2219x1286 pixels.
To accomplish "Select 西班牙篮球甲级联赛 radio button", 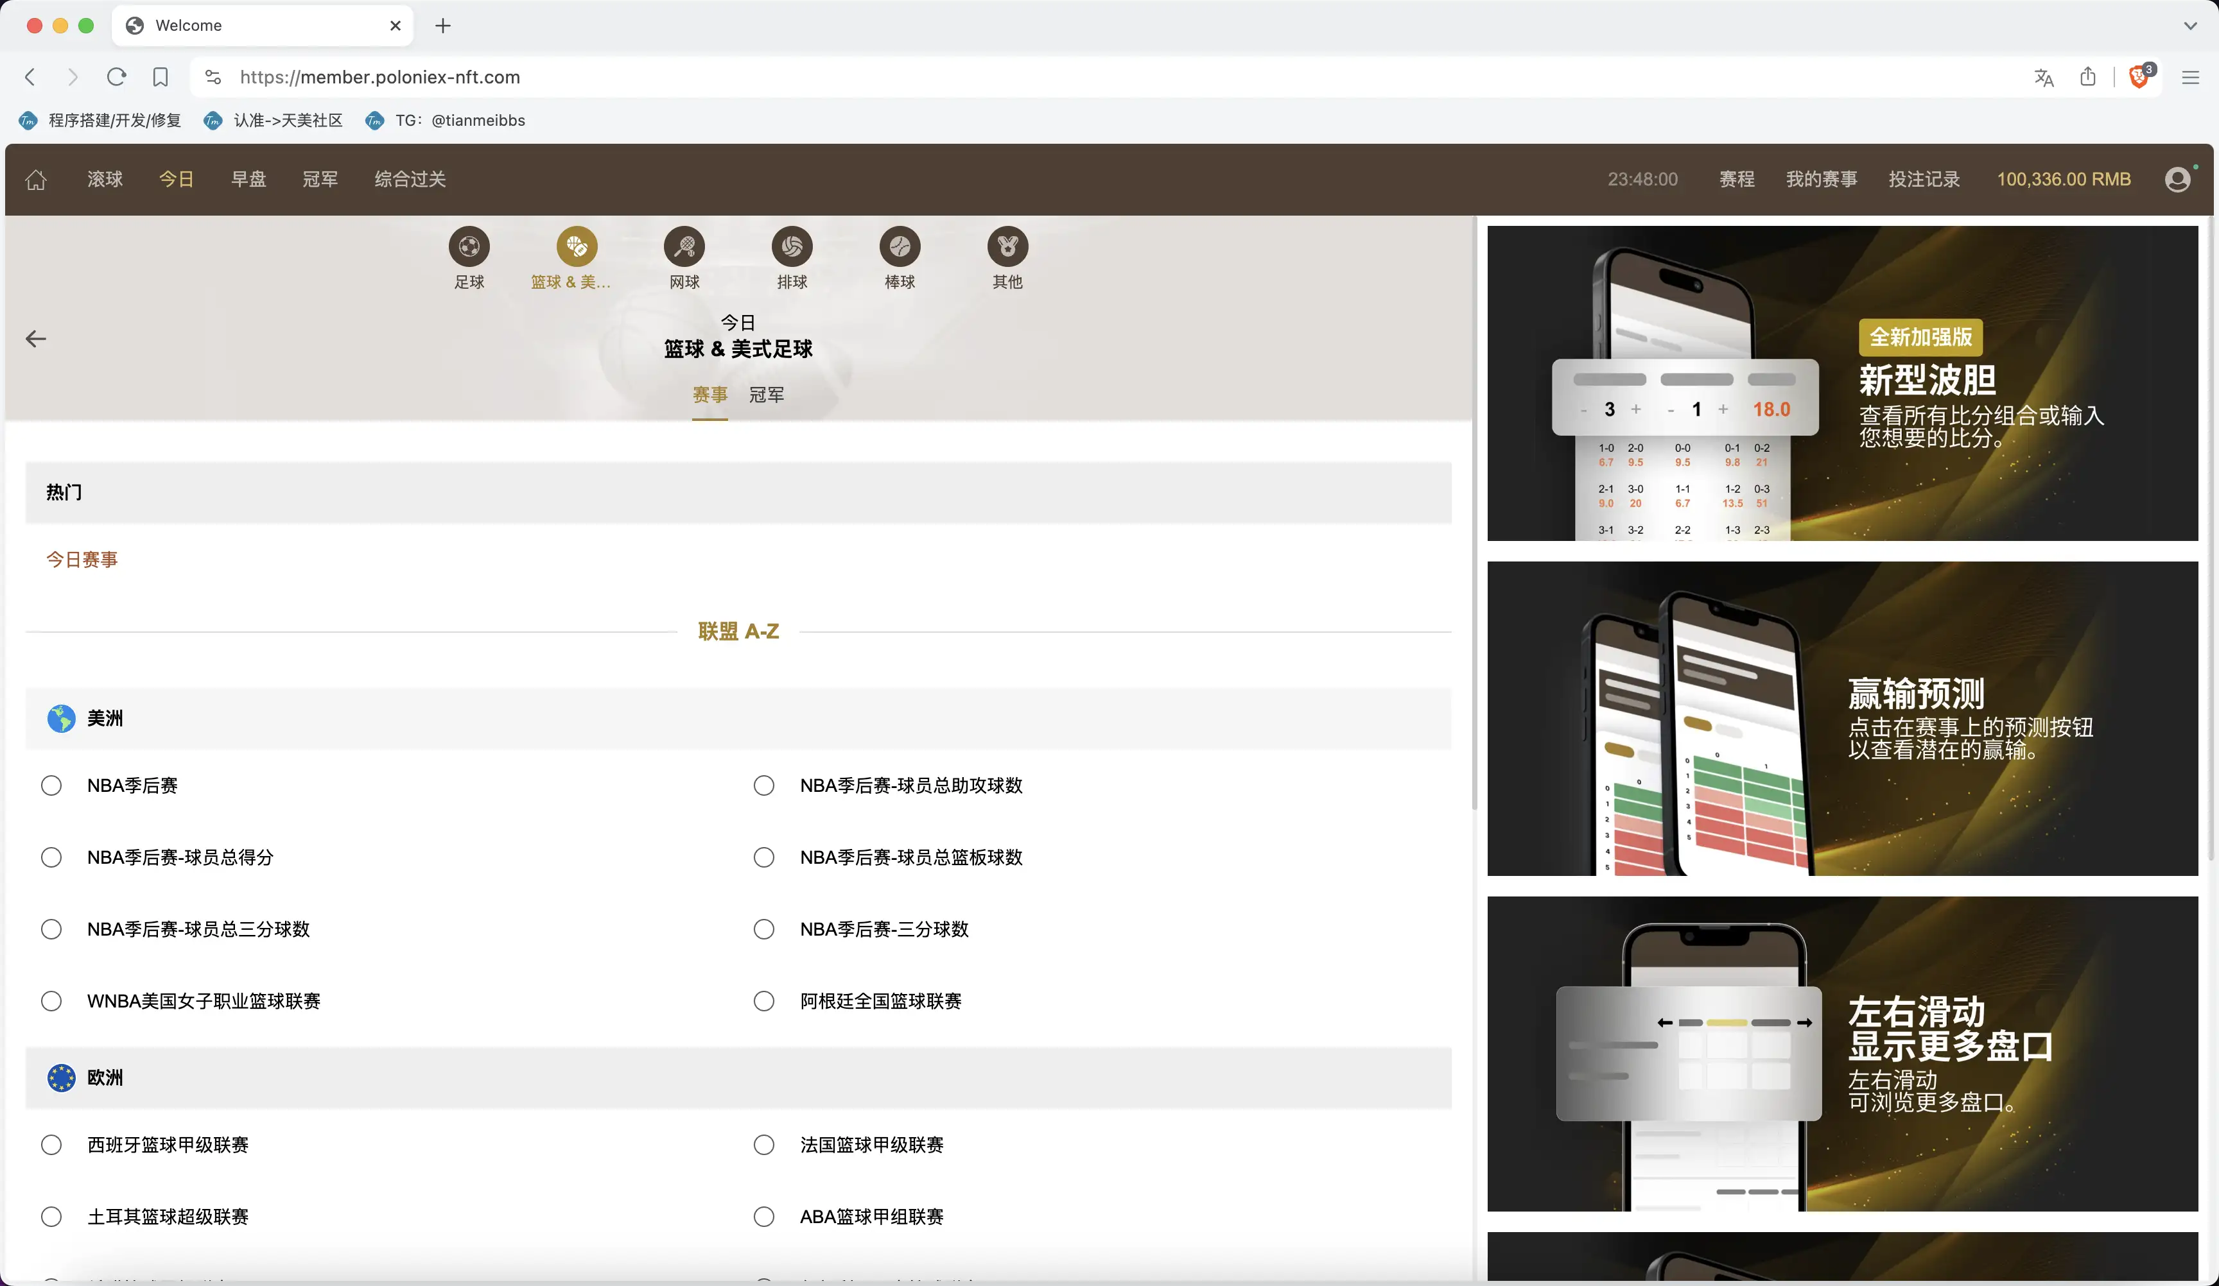I will [x=51, y=1145].
